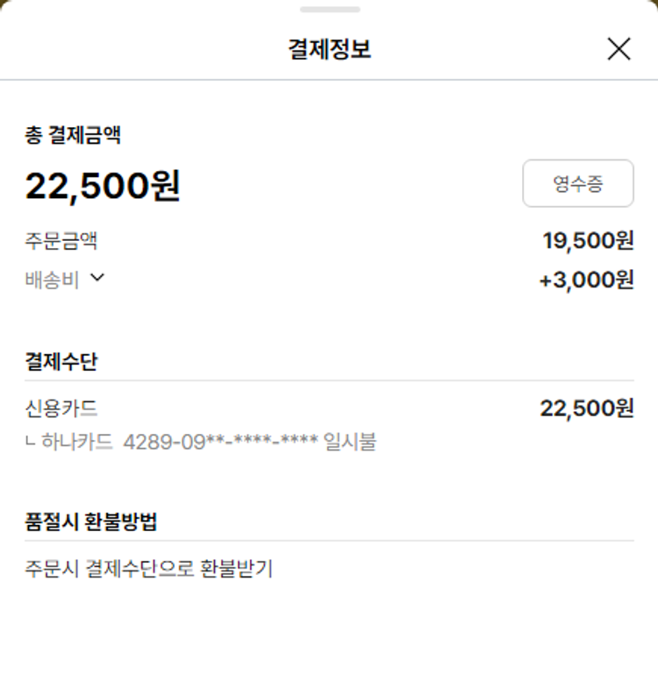
Task: Click the 일시불 installment text
Action: (350, 441)
